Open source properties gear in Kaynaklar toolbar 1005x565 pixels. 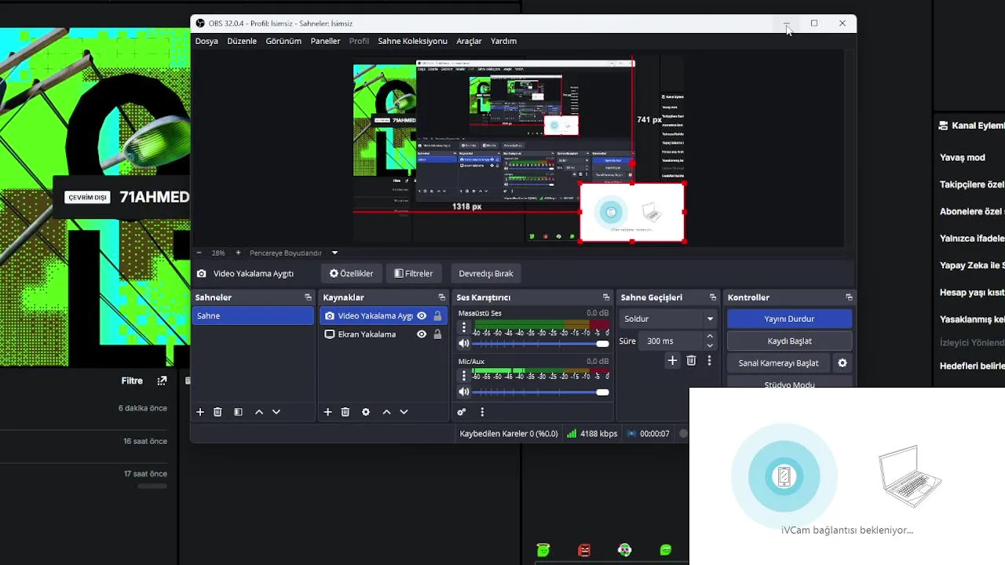point(366,412)
